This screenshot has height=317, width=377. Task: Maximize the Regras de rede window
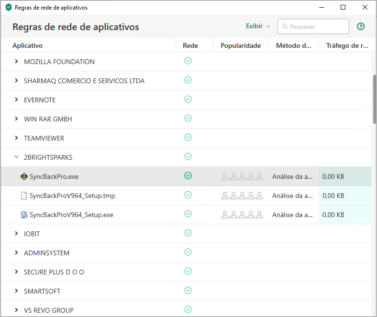(343, 7)
